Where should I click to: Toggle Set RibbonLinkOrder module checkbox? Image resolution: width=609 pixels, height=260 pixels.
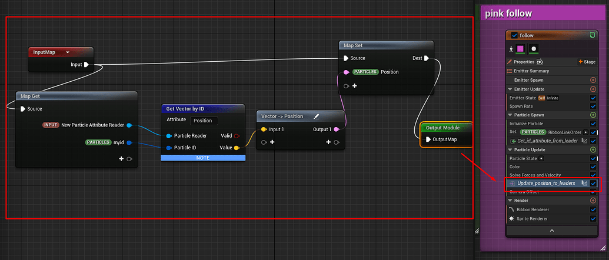pyautogui.click(x=593, y=132)
